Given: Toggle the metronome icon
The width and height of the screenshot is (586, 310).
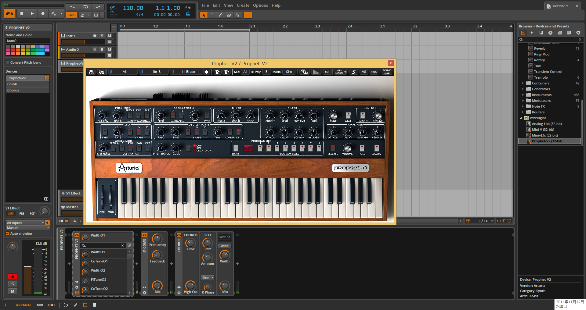Looking at the screenshot, I should click(82, 15).
